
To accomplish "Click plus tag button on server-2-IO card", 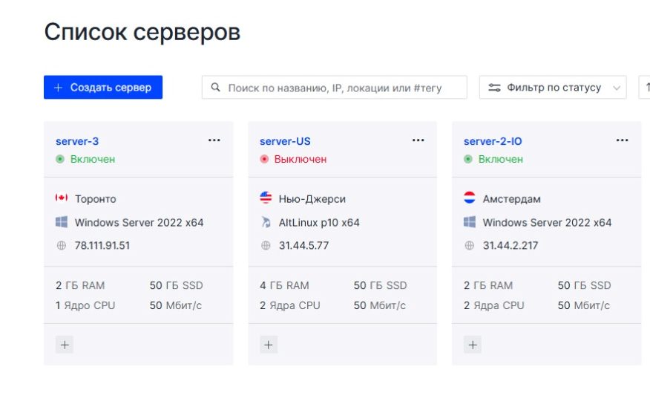I will click(x=473, y=345).
